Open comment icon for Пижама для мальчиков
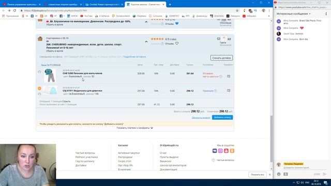 click(x=229, y=76)
